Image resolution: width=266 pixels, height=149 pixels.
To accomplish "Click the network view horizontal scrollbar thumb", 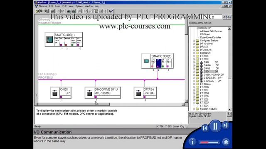I will (x=74, y=104).
